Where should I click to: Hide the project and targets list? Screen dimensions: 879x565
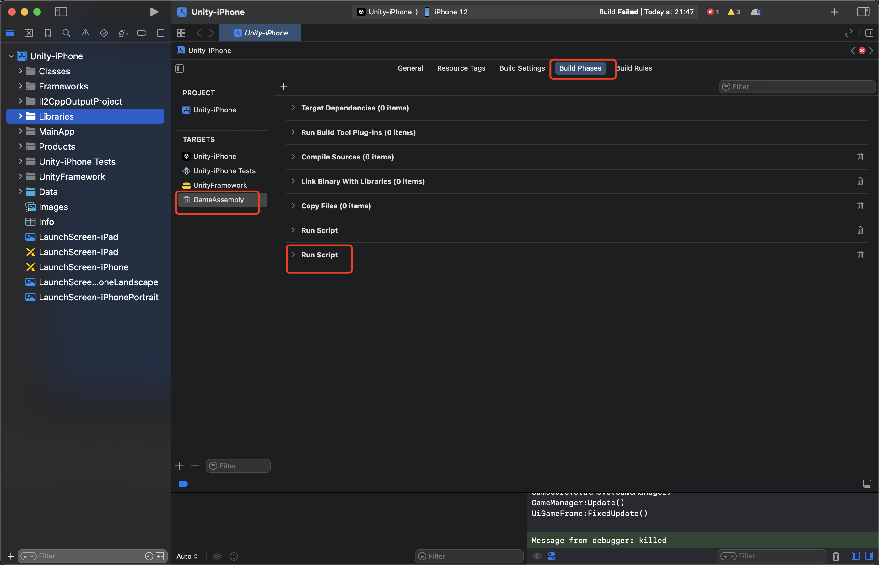(x=180, y=68)
